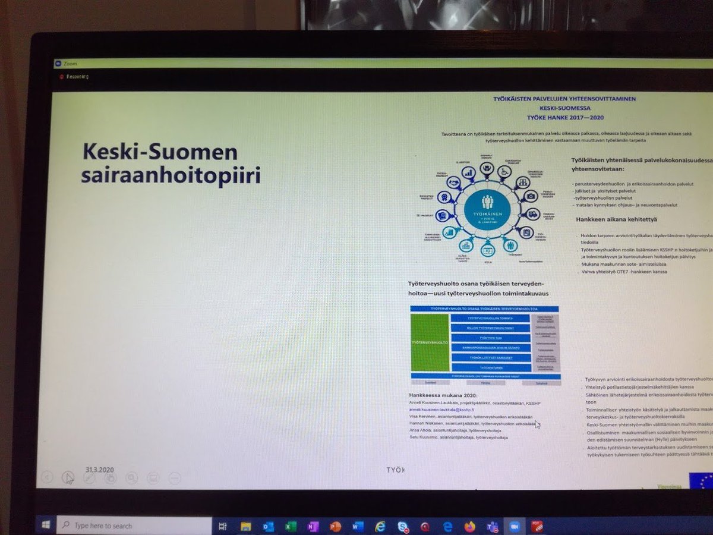Switch to Zoom in the taskbar

515,526
